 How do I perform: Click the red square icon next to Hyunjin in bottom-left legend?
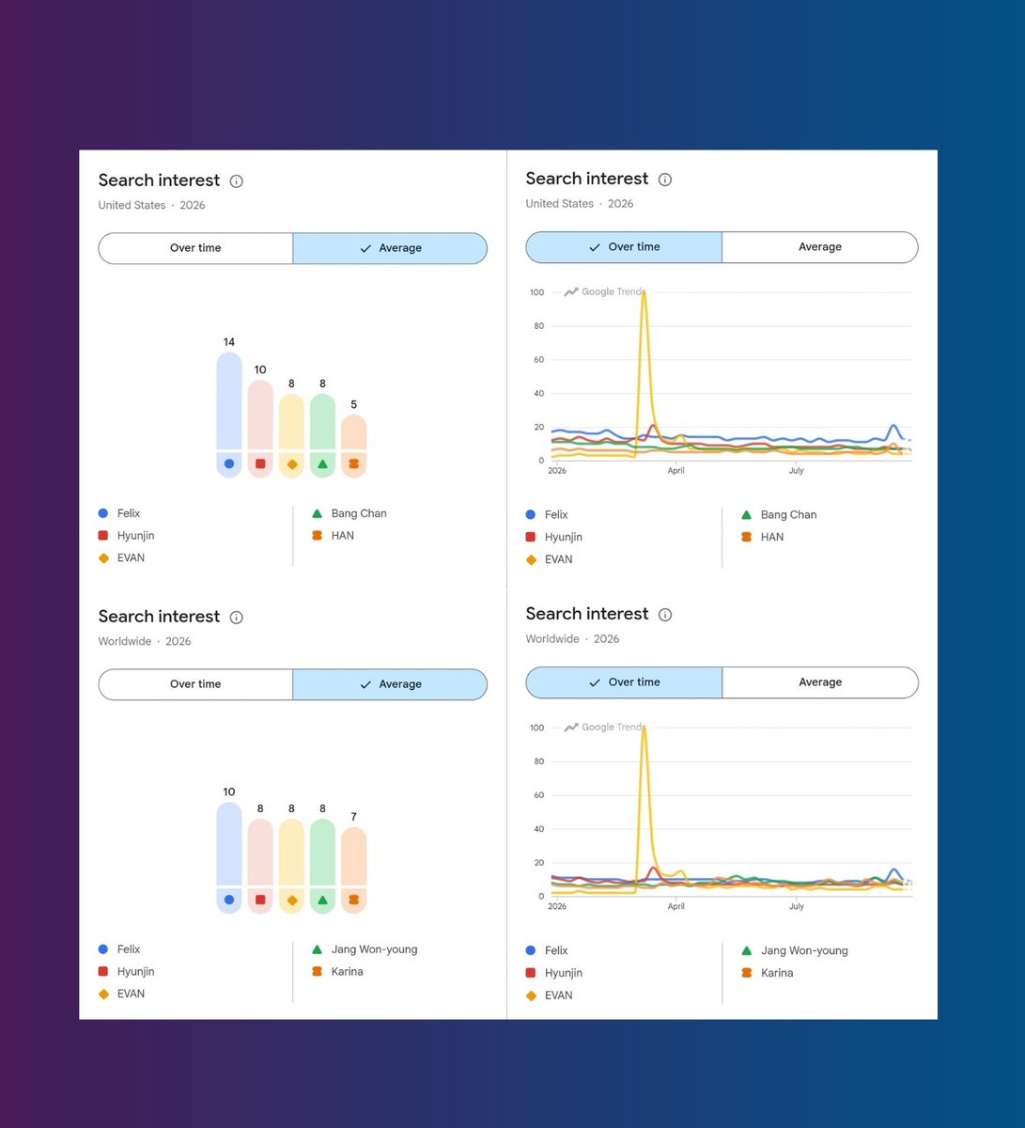coord(103,972)
